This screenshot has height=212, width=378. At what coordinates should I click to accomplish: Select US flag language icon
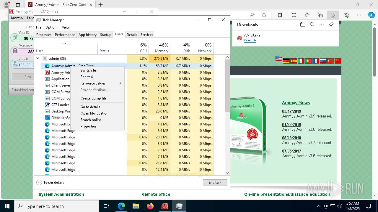(279, 59)
